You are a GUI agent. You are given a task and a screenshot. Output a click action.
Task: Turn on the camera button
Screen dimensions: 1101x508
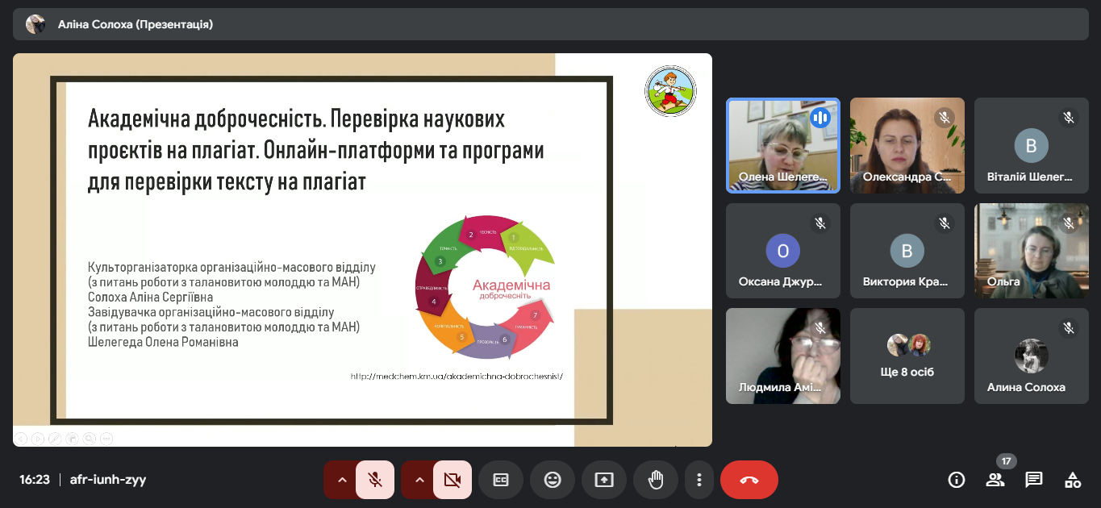pyautogui.click(x=452, y=480)
